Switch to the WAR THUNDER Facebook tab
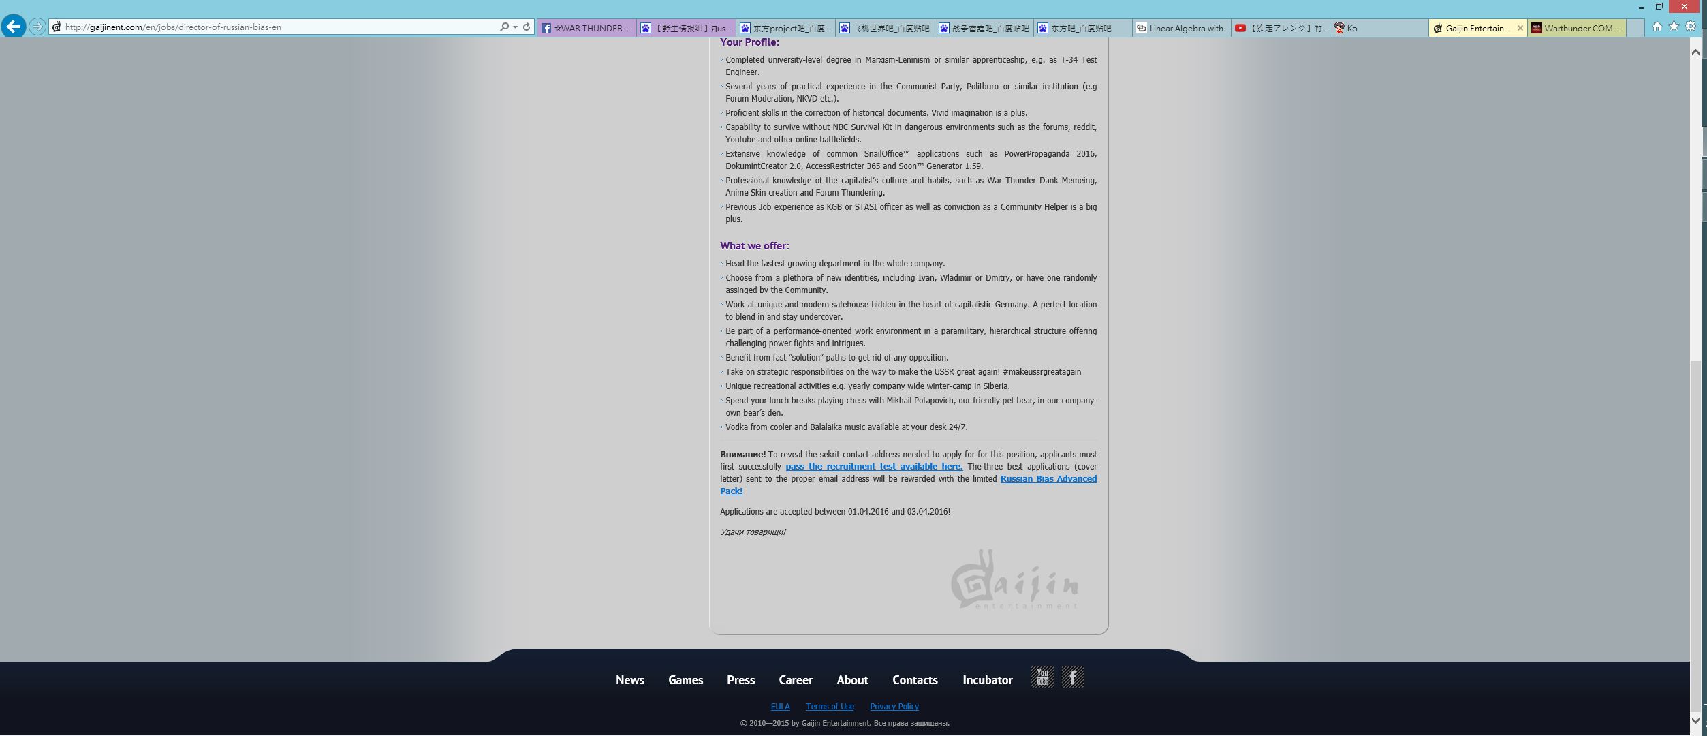Image resolution: width=1707 pixels, height=736 pixels. [x=586, y=28]
